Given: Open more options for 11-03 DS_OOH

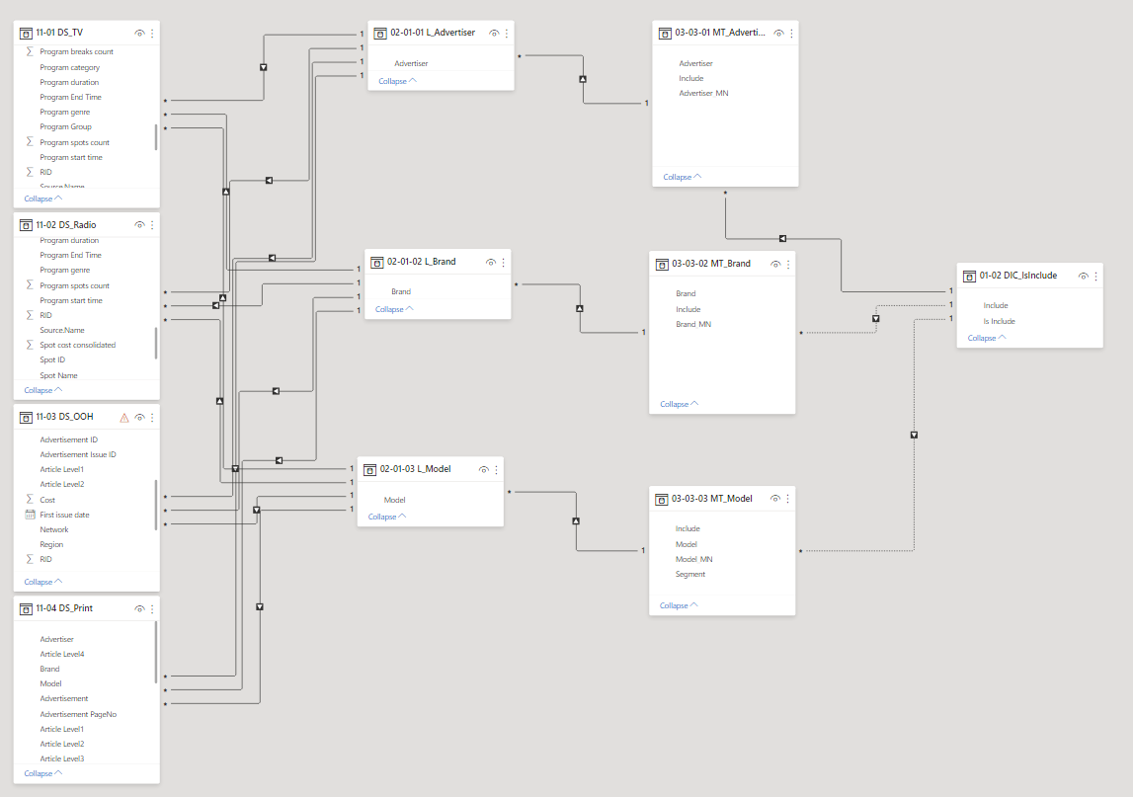Looking at the screenshot, I should click(152, 418).
